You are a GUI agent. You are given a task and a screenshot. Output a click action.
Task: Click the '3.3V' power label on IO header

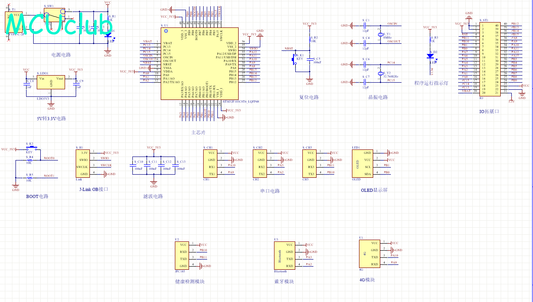511,102
